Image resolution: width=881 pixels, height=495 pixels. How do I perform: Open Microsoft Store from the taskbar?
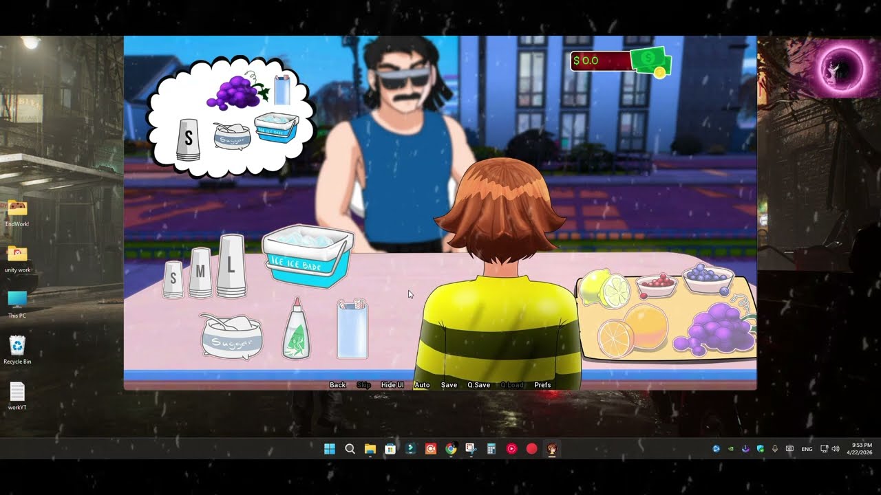click(x=390, y=449)
